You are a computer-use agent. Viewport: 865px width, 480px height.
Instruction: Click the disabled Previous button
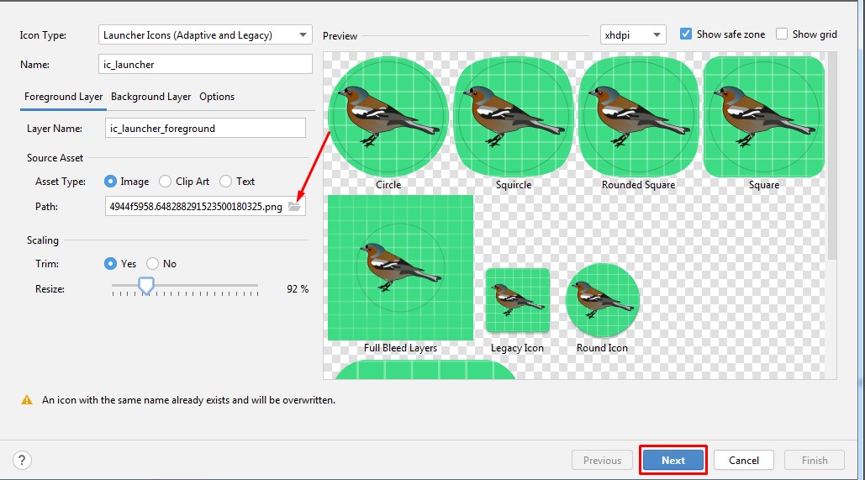[602, 460]
